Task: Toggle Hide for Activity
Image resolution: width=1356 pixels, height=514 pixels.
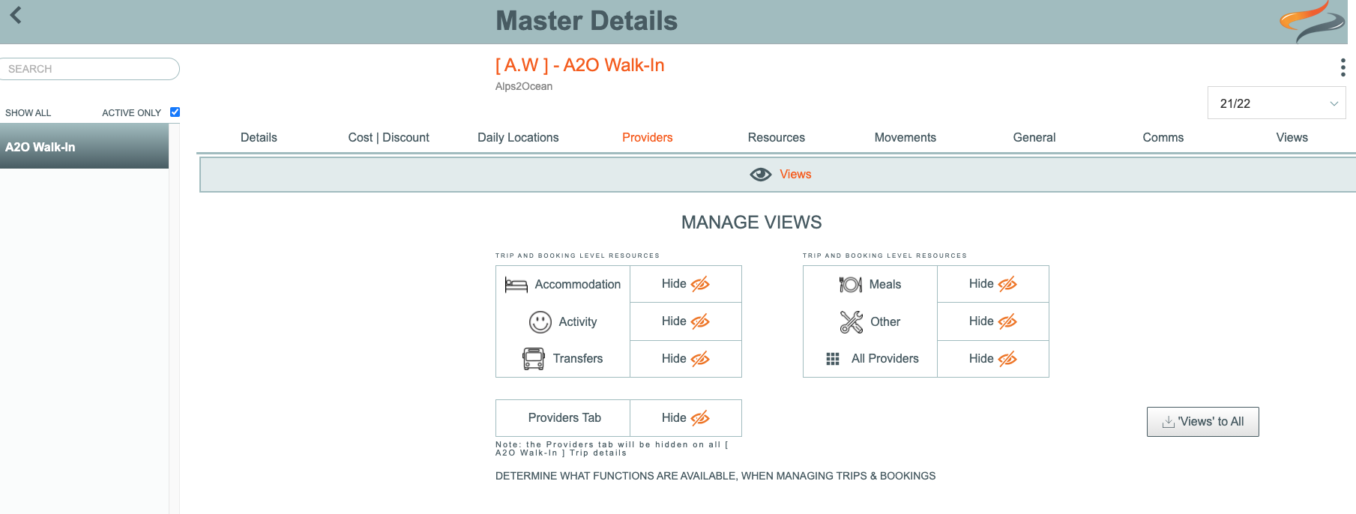Action: [x=685, y=321]
